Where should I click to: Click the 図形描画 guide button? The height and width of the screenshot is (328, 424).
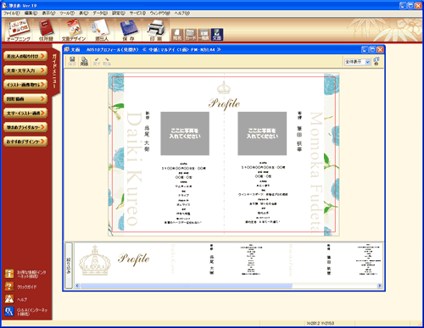pos(25,98)
